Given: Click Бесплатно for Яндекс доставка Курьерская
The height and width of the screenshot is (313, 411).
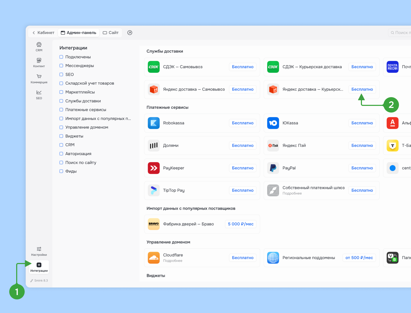Looking at the screenshot, I should coord(362,89).
